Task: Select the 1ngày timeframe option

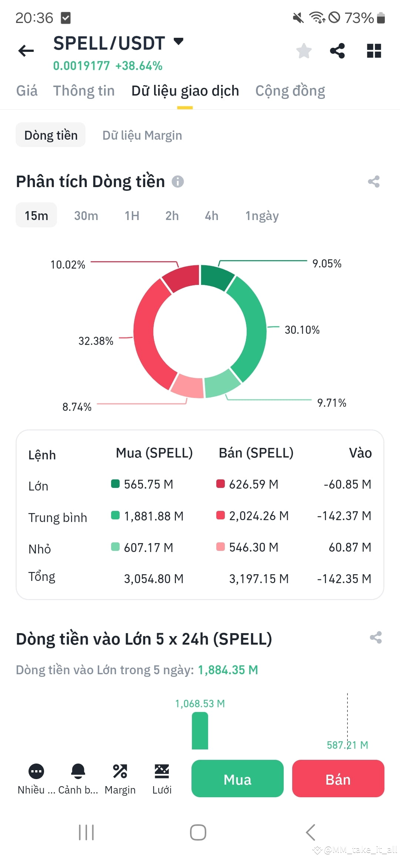Action: pyautogui.click(x=262, y=216)
